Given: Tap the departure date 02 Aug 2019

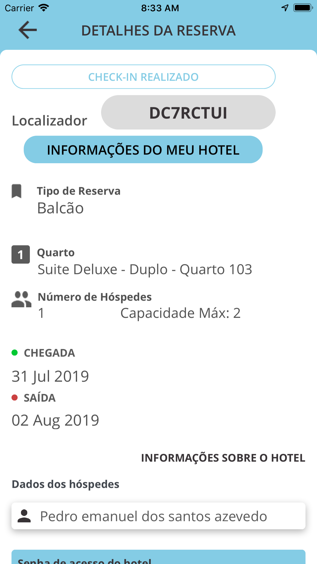Looking at the screenshot, I should (55, 420).
